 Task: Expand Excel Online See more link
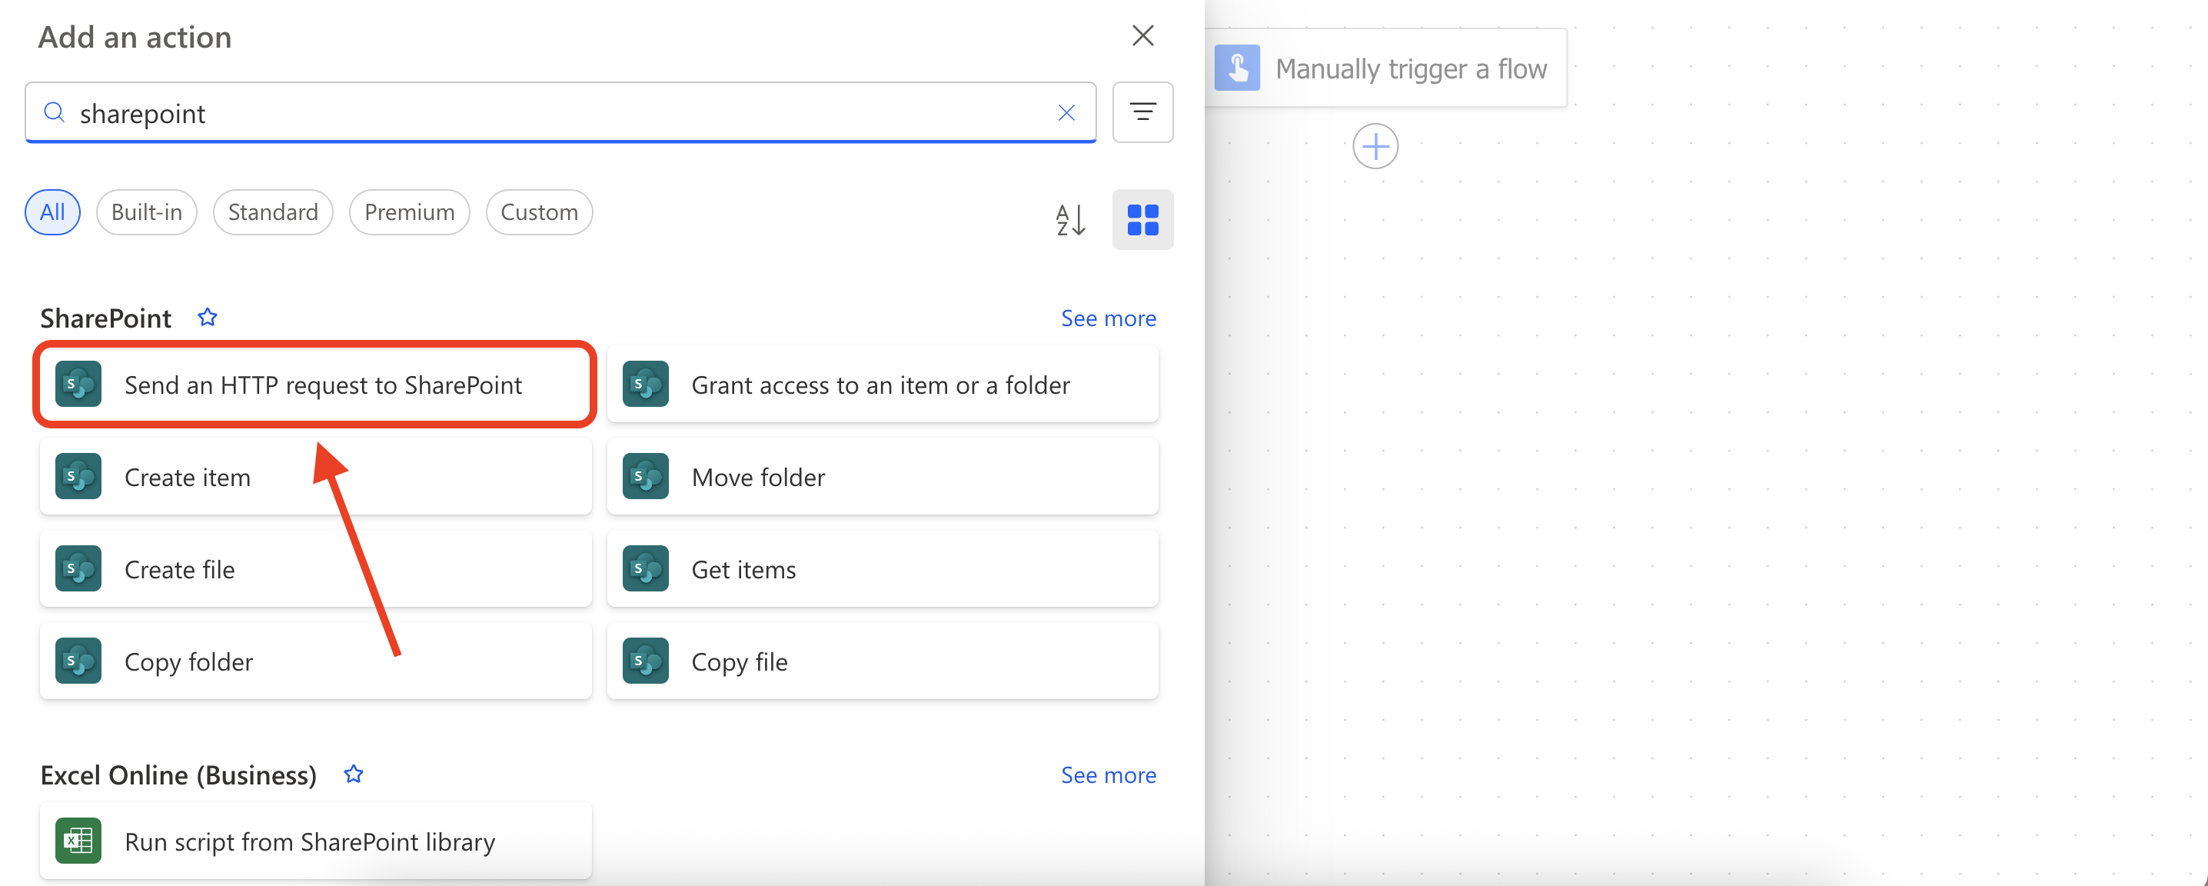pyautogui.click(x=1107, y=775)
